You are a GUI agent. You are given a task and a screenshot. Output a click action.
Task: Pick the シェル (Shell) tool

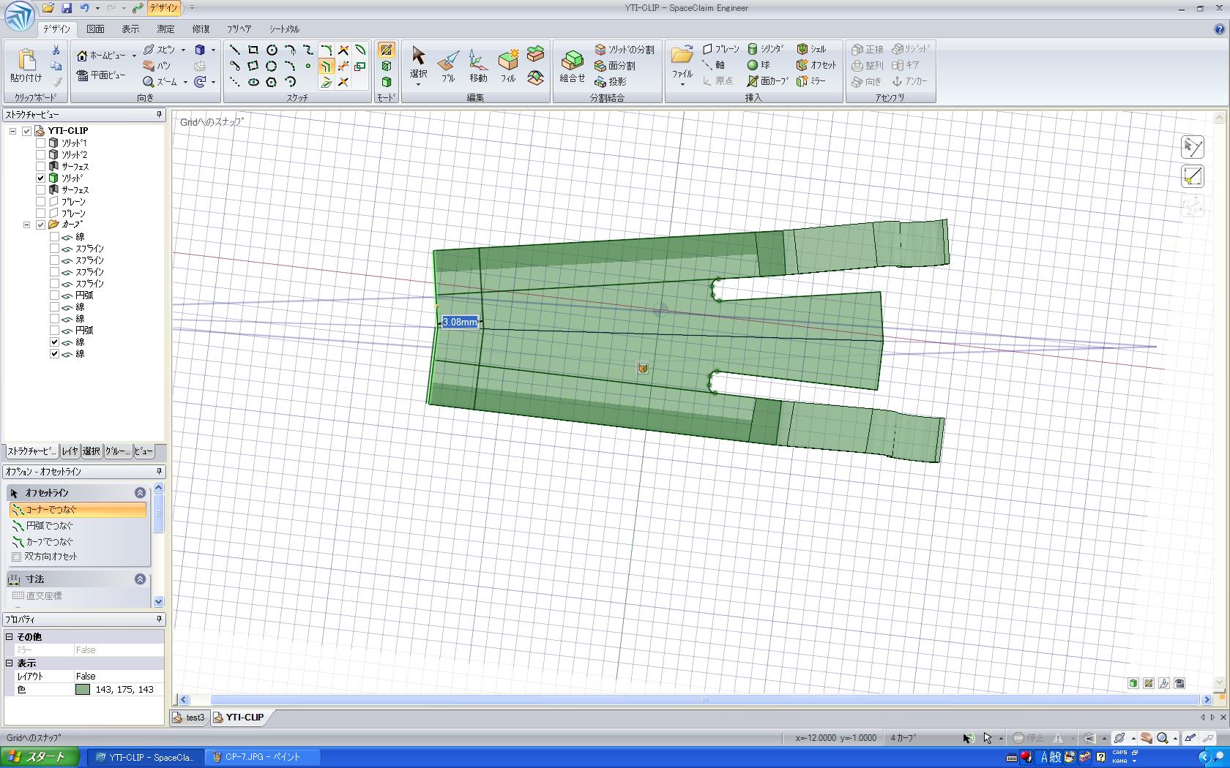tap(811, 49)
